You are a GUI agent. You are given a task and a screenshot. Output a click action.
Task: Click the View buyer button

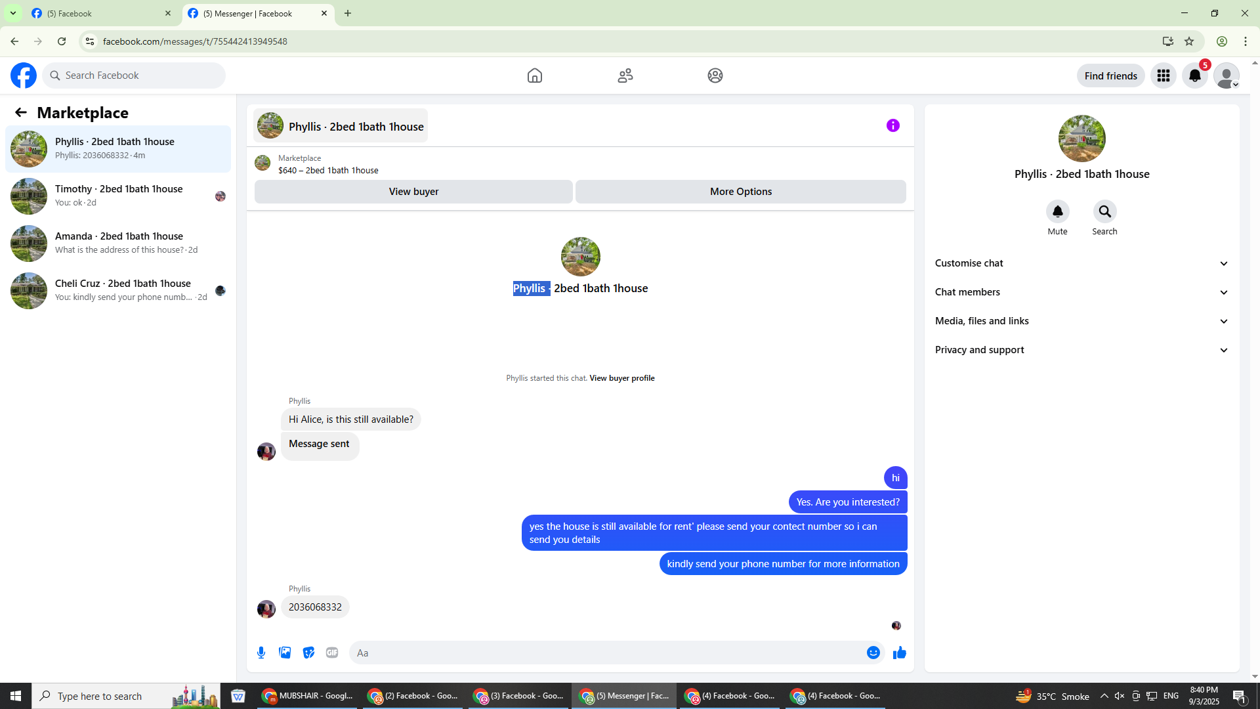click(413, 192)
